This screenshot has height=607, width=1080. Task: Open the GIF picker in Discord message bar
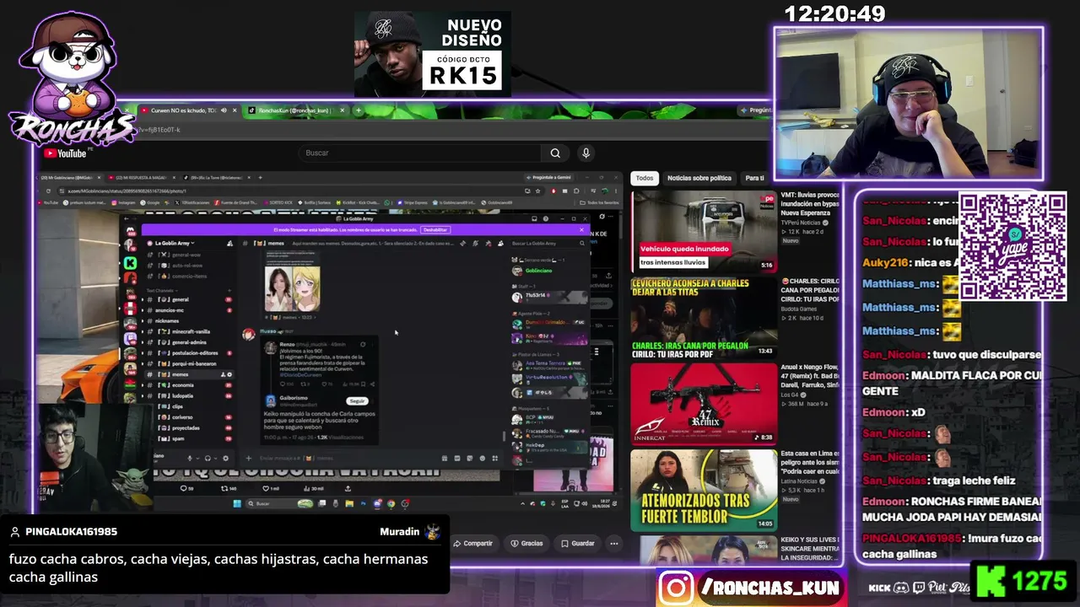[x=457, y=459]
